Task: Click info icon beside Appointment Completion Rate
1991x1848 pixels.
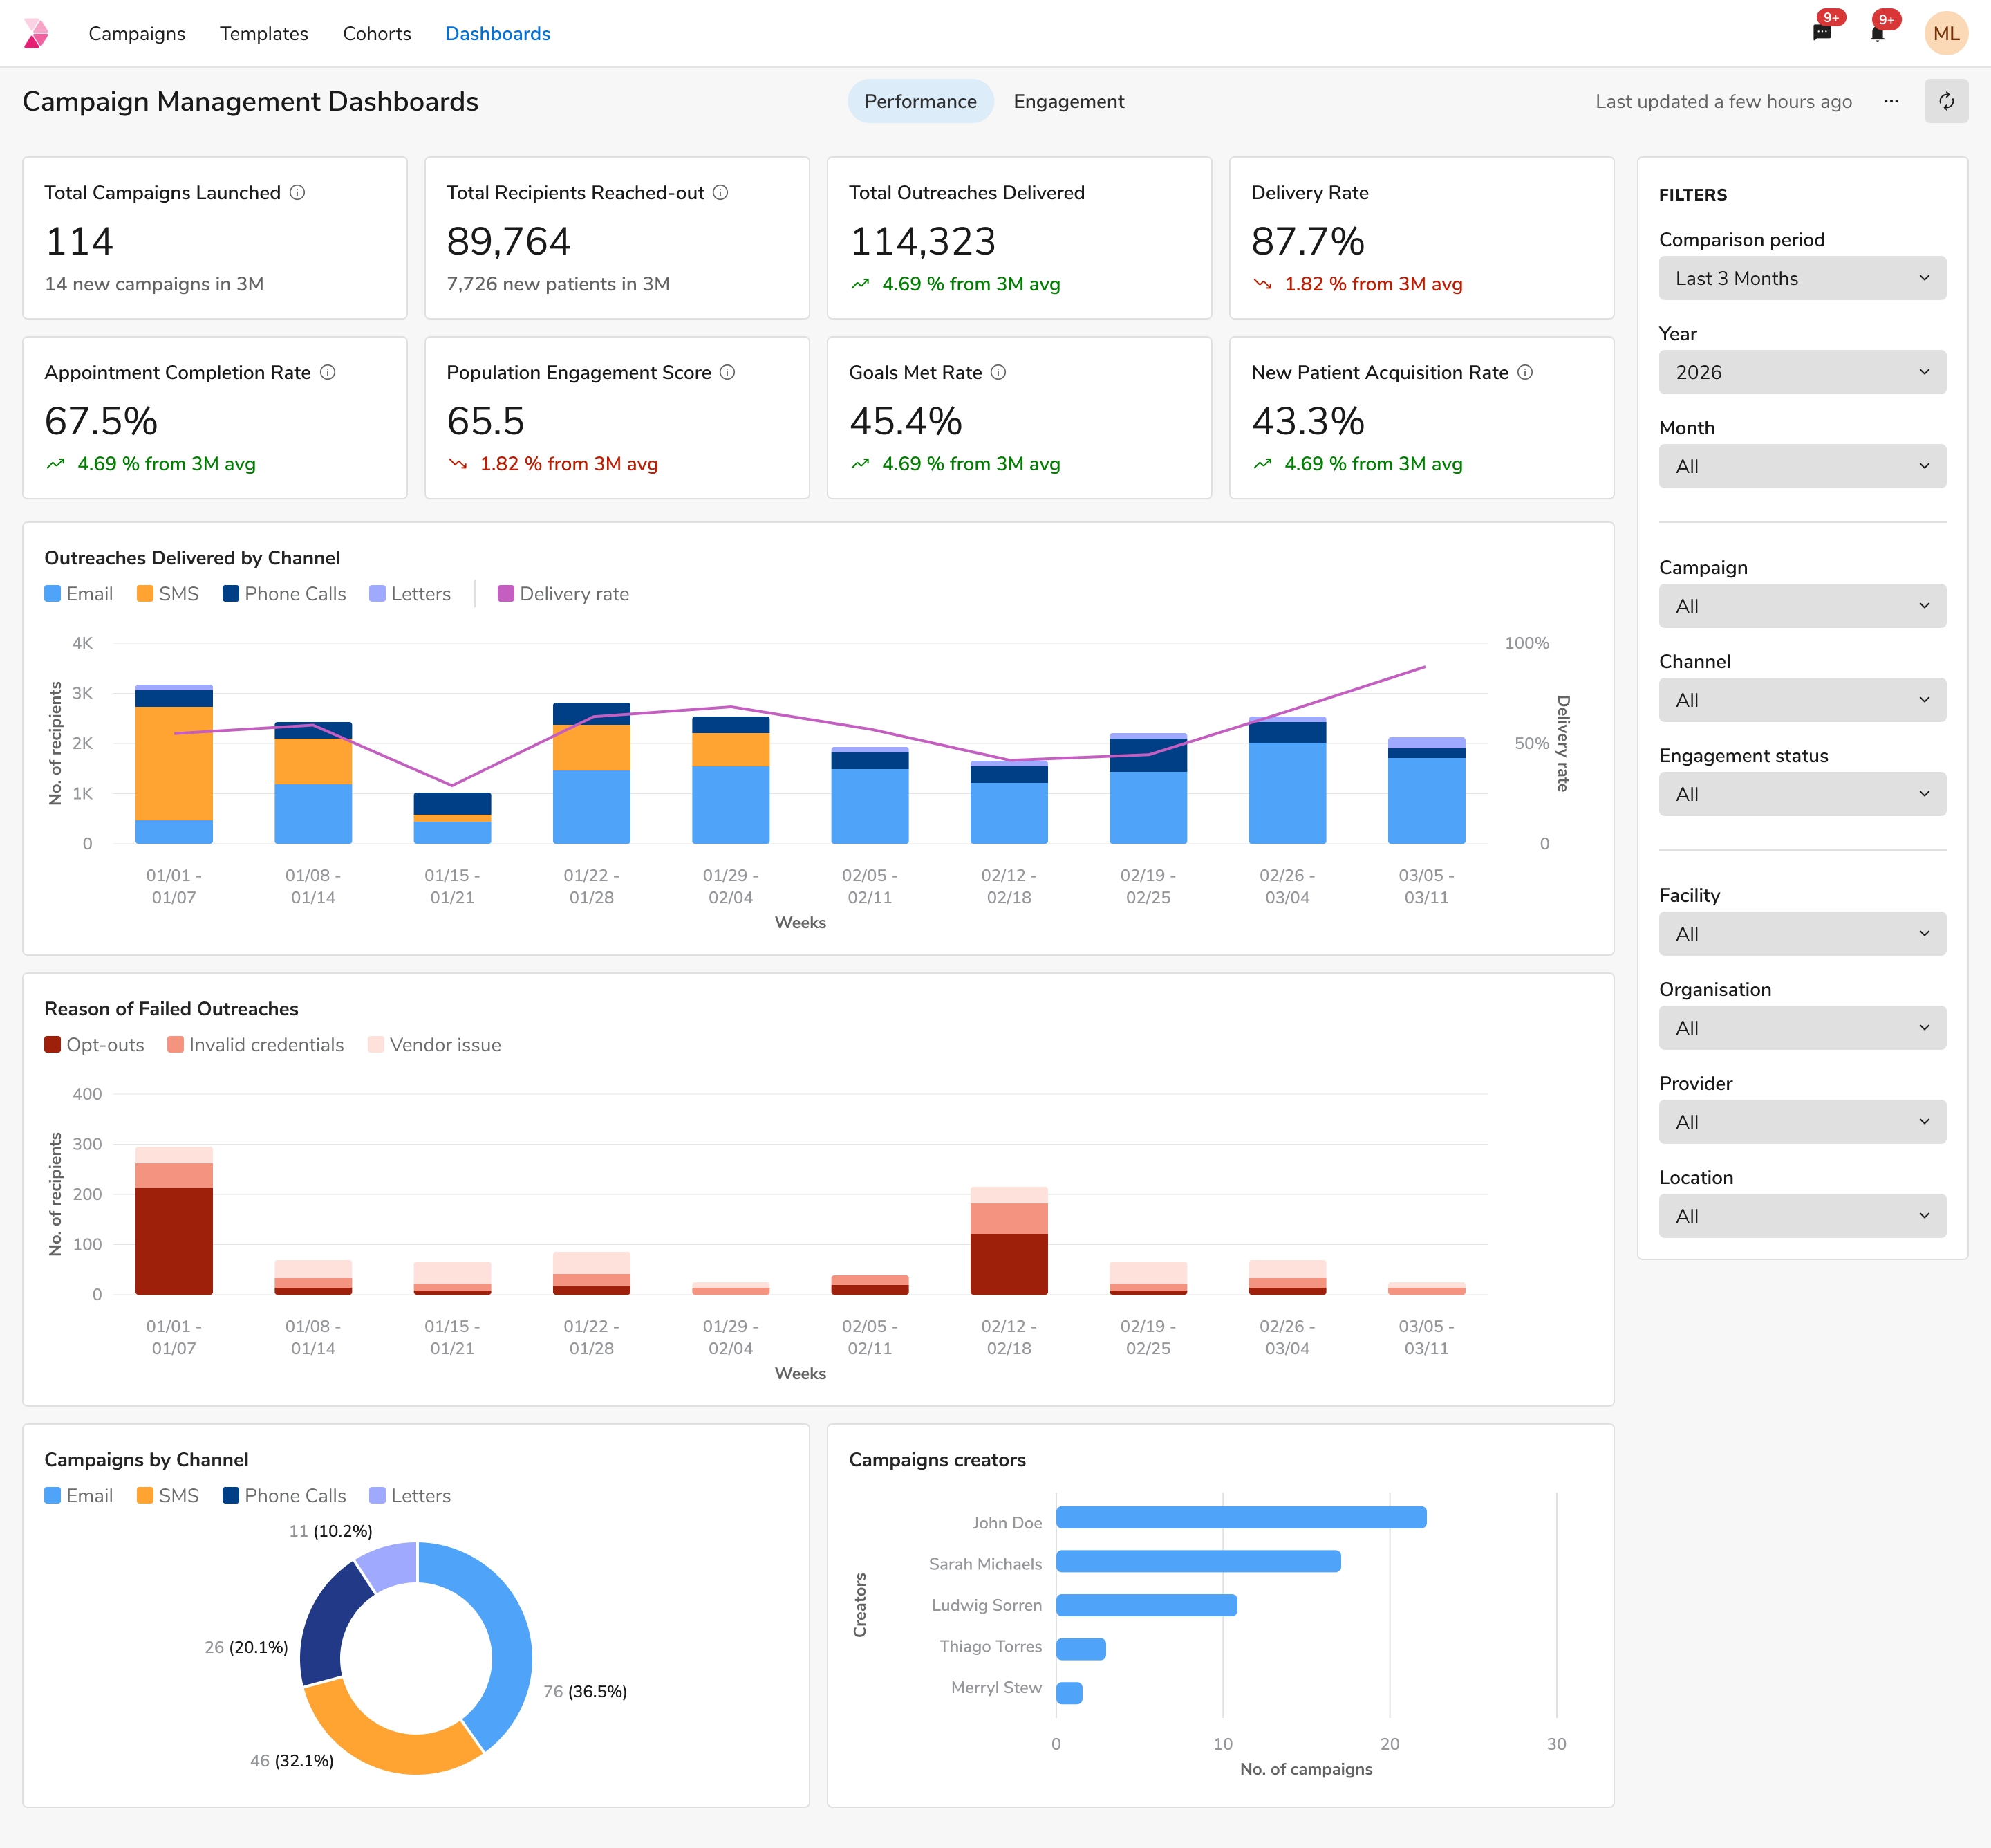Action: [x=328, y=372]
